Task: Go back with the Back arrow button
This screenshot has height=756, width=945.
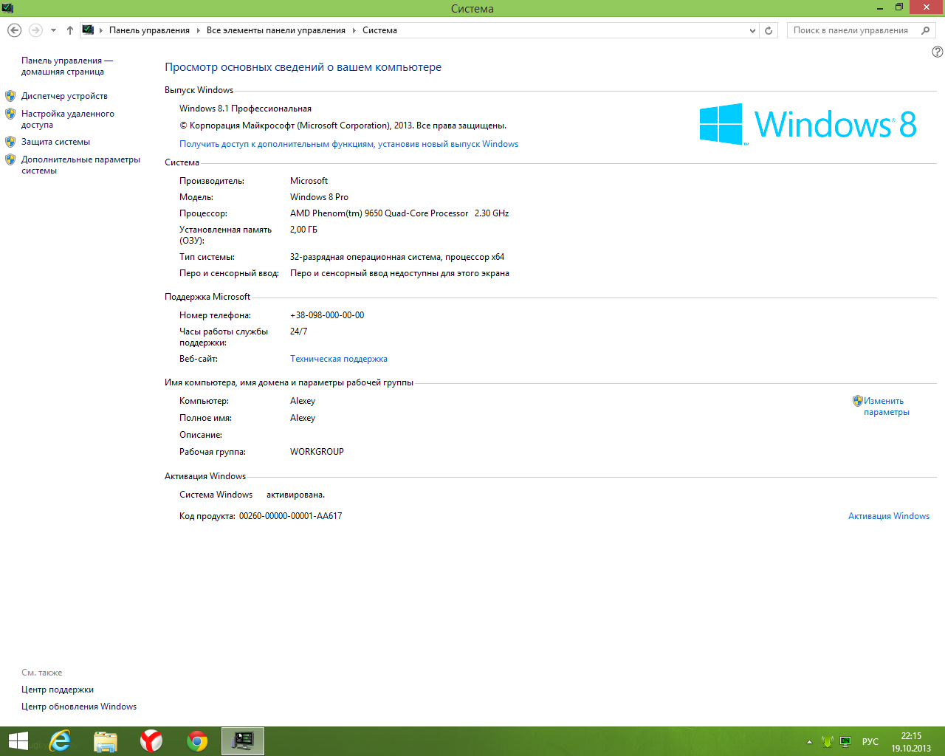Action: (x=14, y=30)
